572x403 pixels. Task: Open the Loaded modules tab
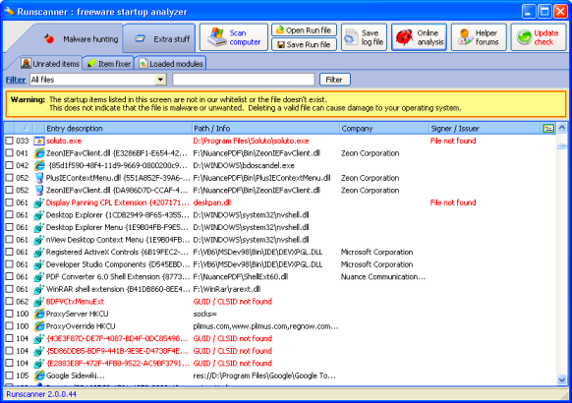(171, 64)
